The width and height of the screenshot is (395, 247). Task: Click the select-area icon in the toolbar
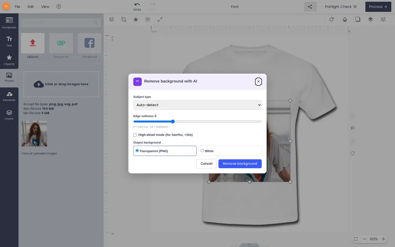point(148,19)
